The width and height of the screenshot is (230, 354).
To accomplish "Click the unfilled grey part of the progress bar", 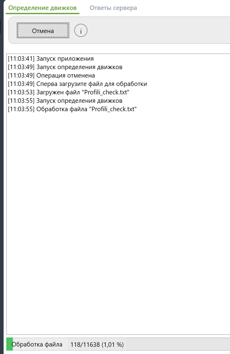I will pyautogui.click(x=178, y=344).
